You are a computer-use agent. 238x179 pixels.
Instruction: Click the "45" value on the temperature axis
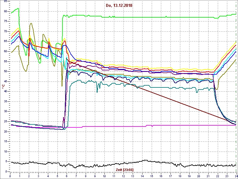(5, 81)
